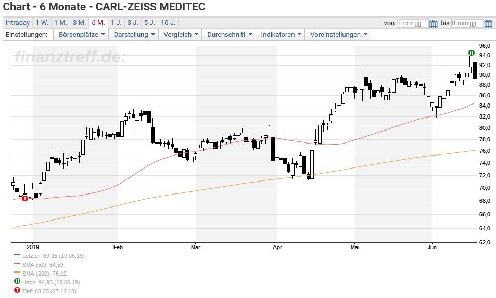Click the 'Einstellungen:' label
496x298 pixels.
[27, 34]
